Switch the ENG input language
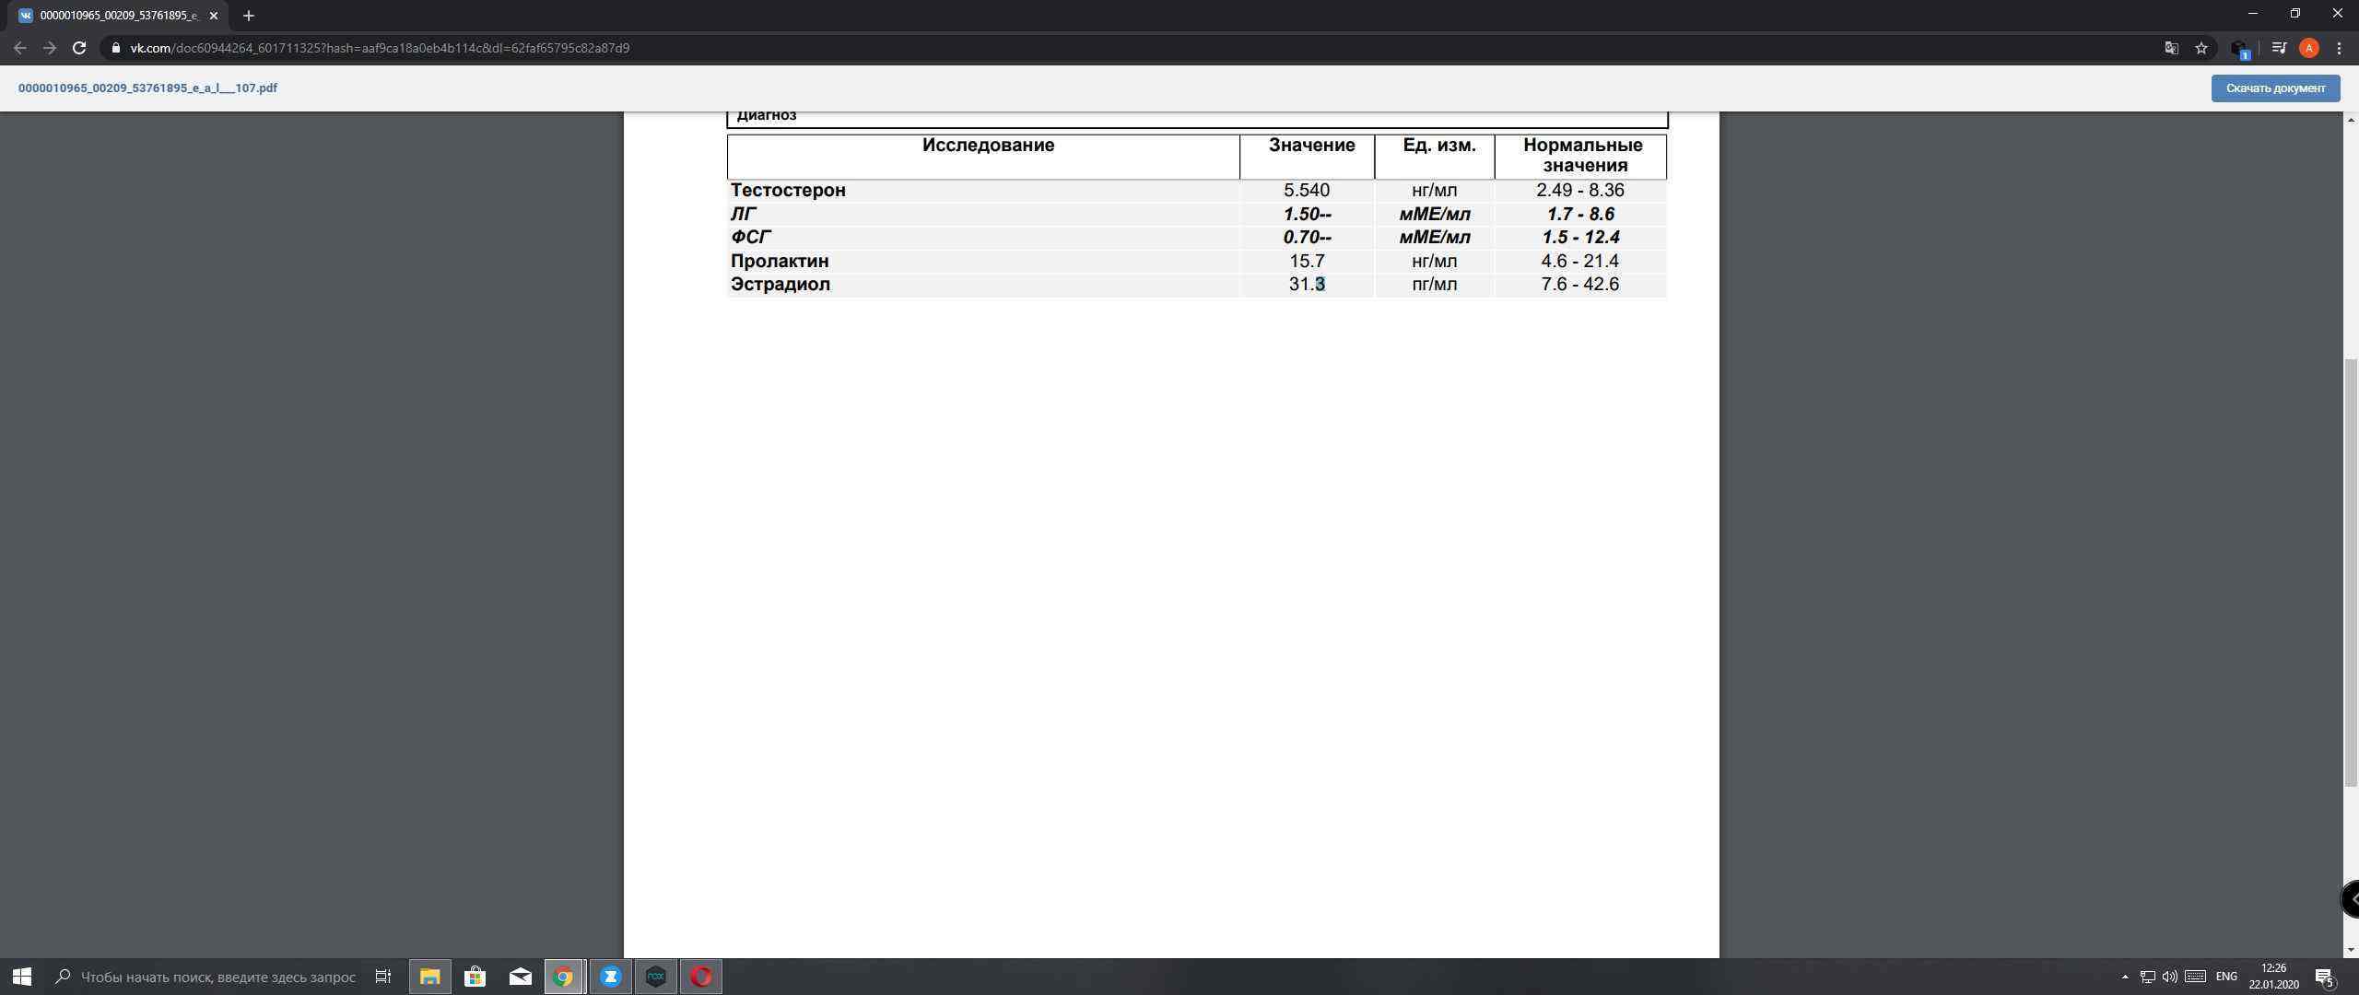2359x995 pixels. [2226, 977]
